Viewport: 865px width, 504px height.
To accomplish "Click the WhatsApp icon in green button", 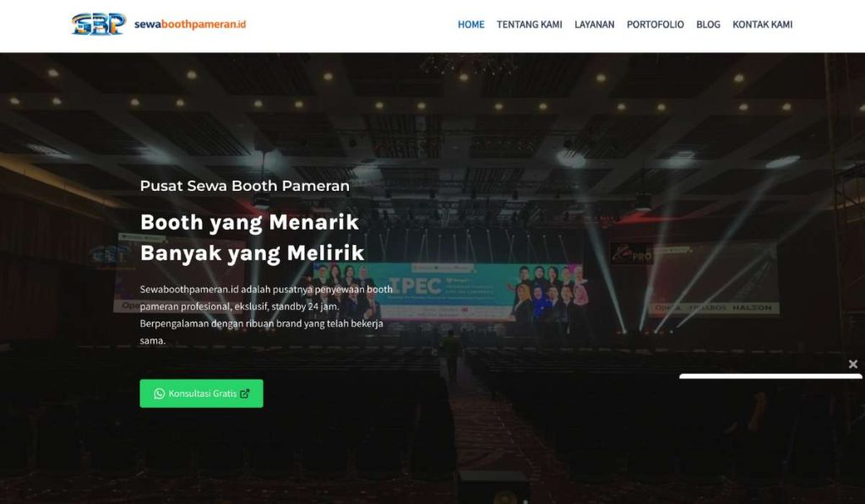I will tap(160, 393).
